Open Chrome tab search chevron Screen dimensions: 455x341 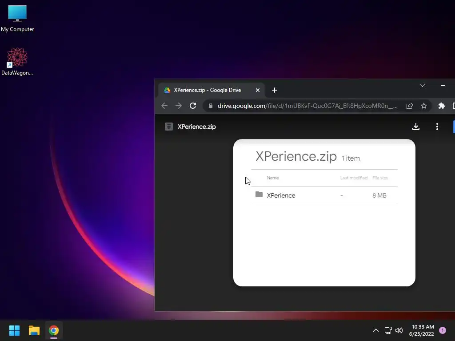[x=423, y=85]
